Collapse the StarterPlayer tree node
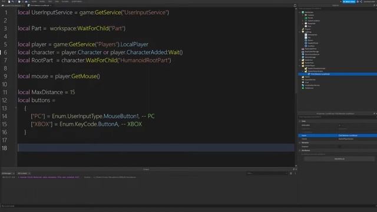This screenshot has width=377, height=212. 300,65
